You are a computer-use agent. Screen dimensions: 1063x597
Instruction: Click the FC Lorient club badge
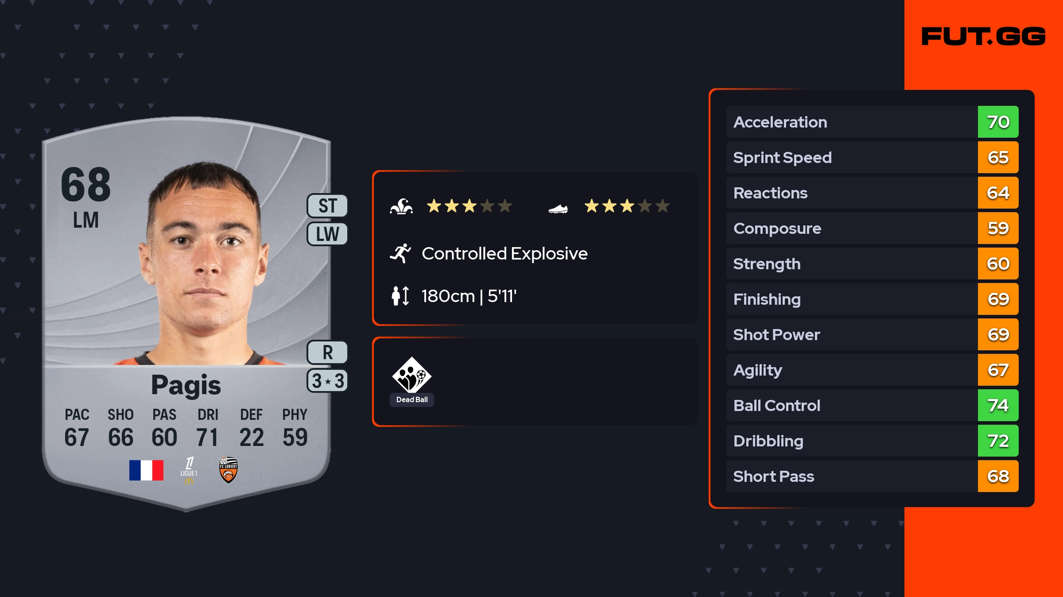pos(229,470)
